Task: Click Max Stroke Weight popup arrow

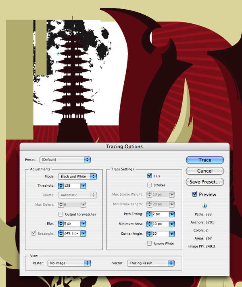Action: click(172, 194)
